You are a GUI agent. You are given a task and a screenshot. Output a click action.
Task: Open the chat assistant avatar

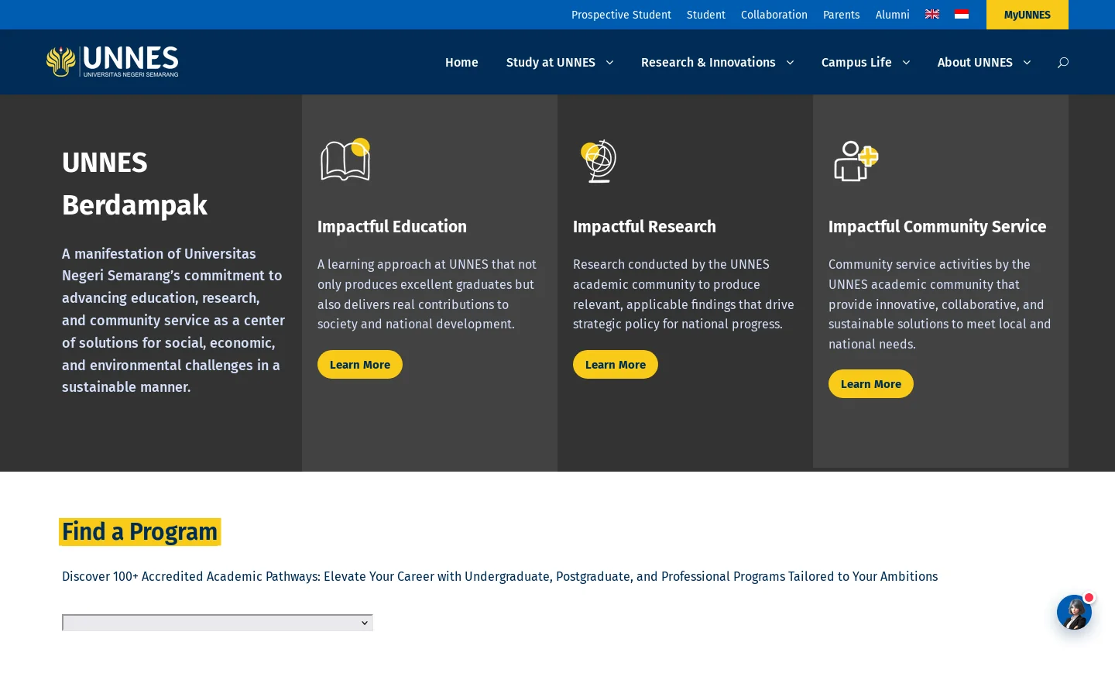[x=1075, y=612]
